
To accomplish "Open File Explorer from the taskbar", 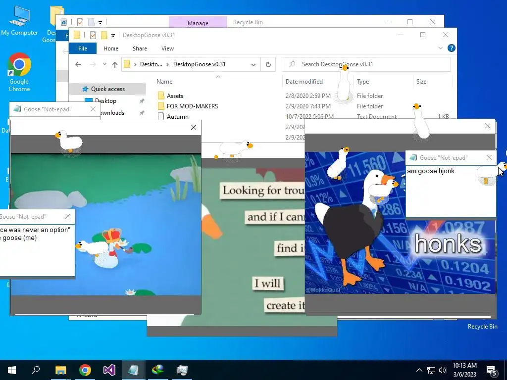I will (x=60, y=370).
